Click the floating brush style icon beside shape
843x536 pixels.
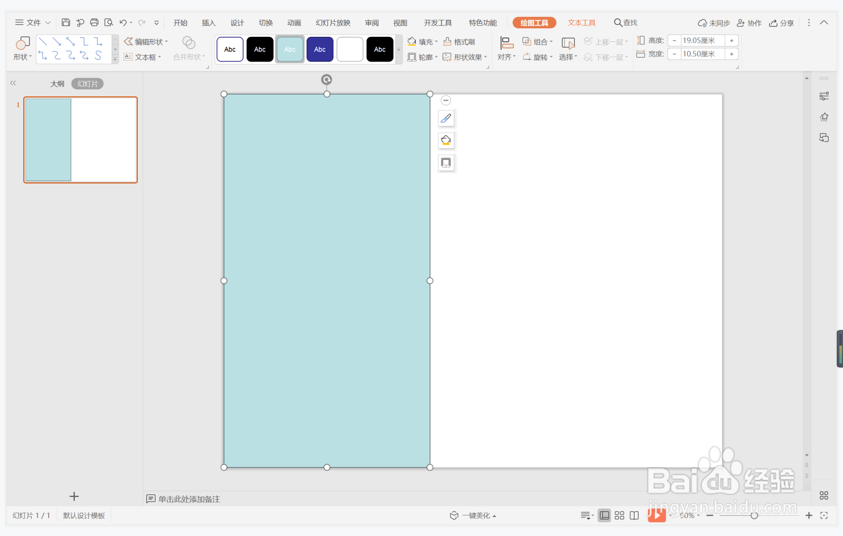446,119
